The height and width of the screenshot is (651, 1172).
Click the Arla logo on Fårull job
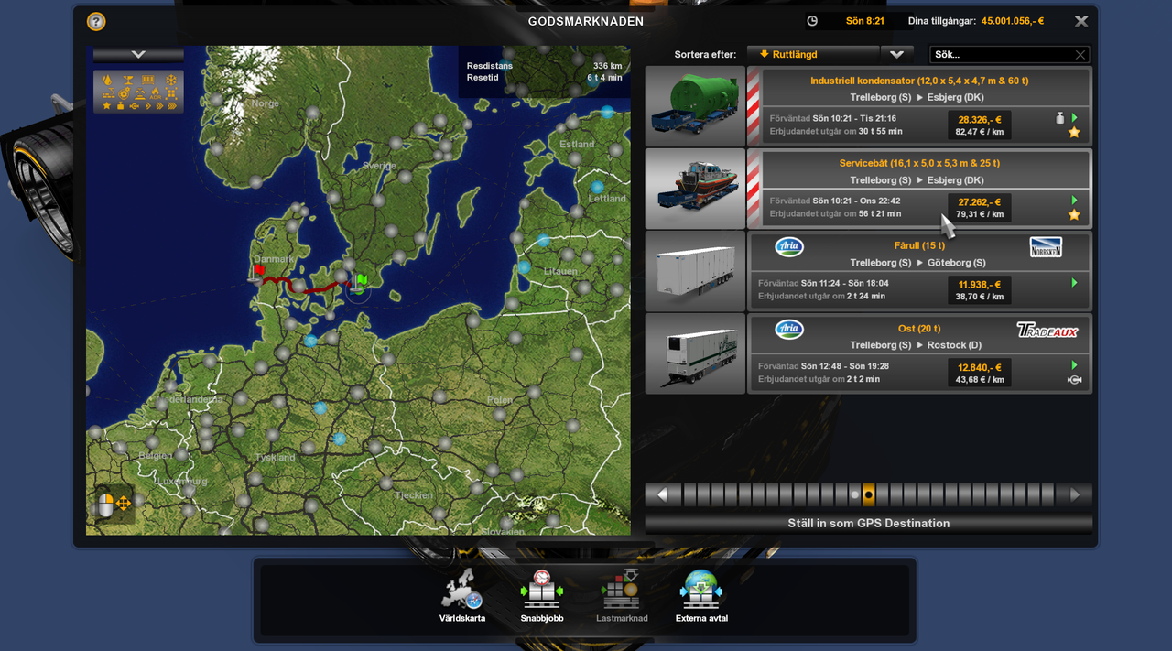click(x=789, y=246)
